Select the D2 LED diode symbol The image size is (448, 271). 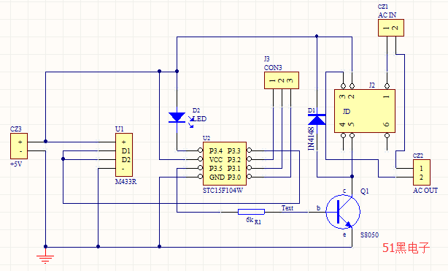(177, 118)
